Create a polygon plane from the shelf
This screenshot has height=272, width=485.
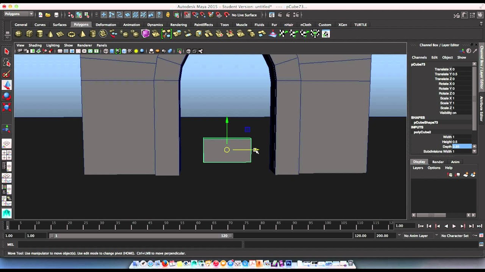pos(61,34)
